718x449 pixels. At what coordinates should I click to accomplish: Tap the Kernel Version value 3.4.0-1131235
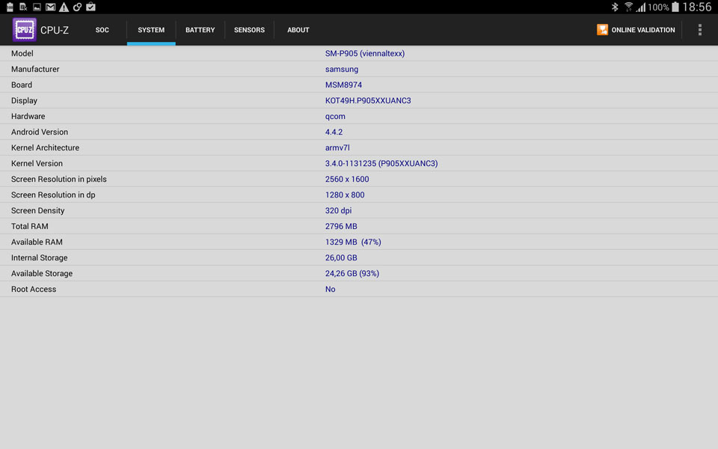click(x=381, y=164)
